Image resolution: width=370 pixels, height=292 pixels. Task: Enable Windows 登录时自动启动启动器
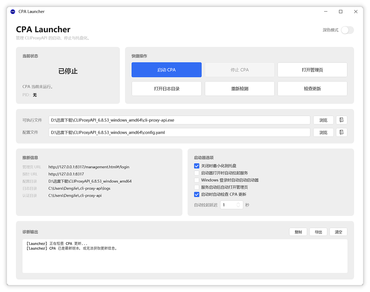197,180
